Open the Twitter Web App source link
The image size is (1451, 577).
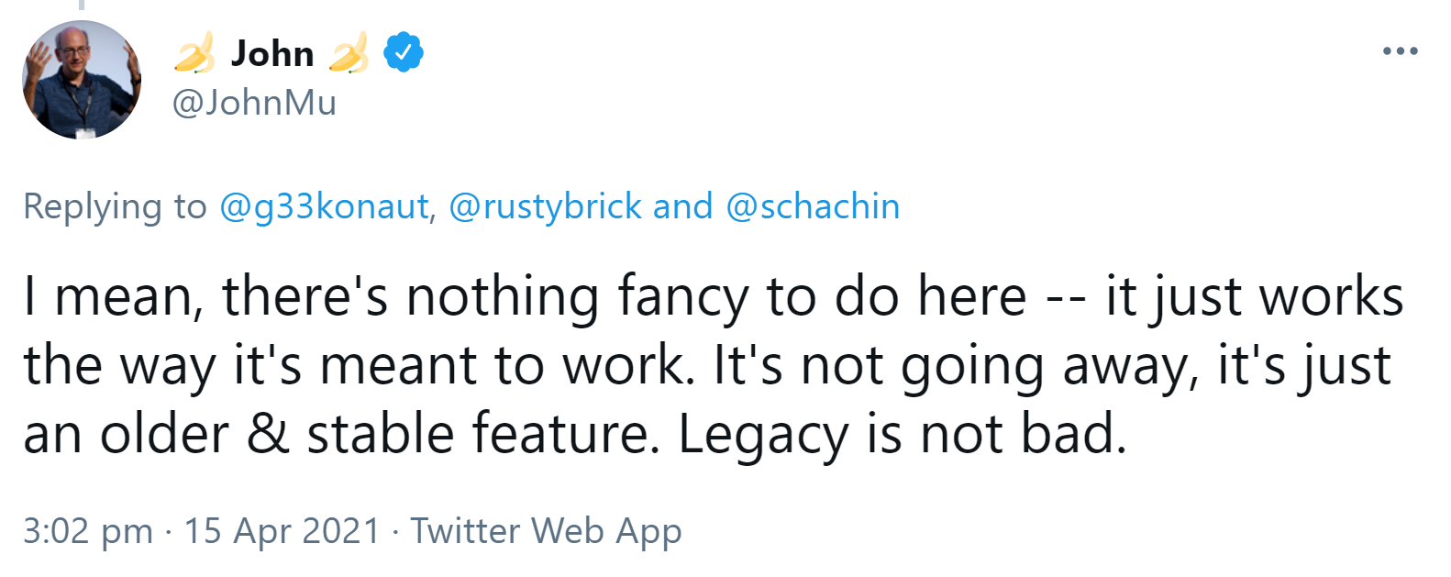point(546,531)
